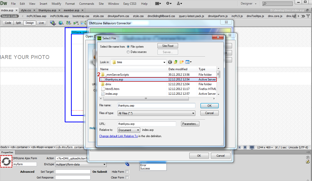Click Cancel in DMXzone Behaviors Connector window
This screenshot has width=312, height=181.
(x=221, y=156)
